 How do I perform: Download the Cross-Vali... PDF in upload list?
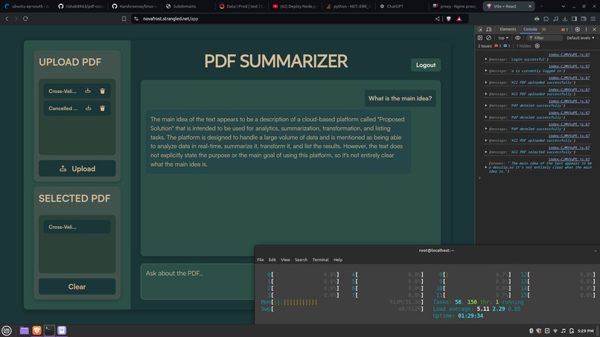pos(88,91)
